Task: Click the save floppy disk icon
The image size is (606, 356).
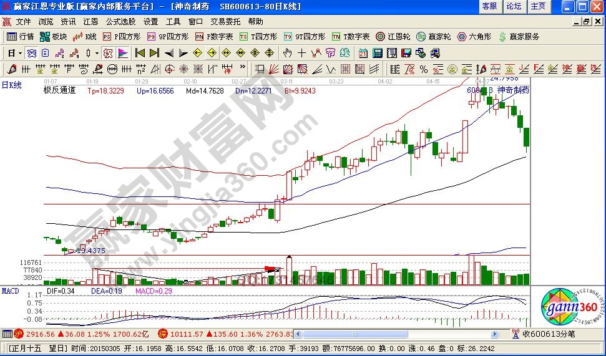Action: 406,53
